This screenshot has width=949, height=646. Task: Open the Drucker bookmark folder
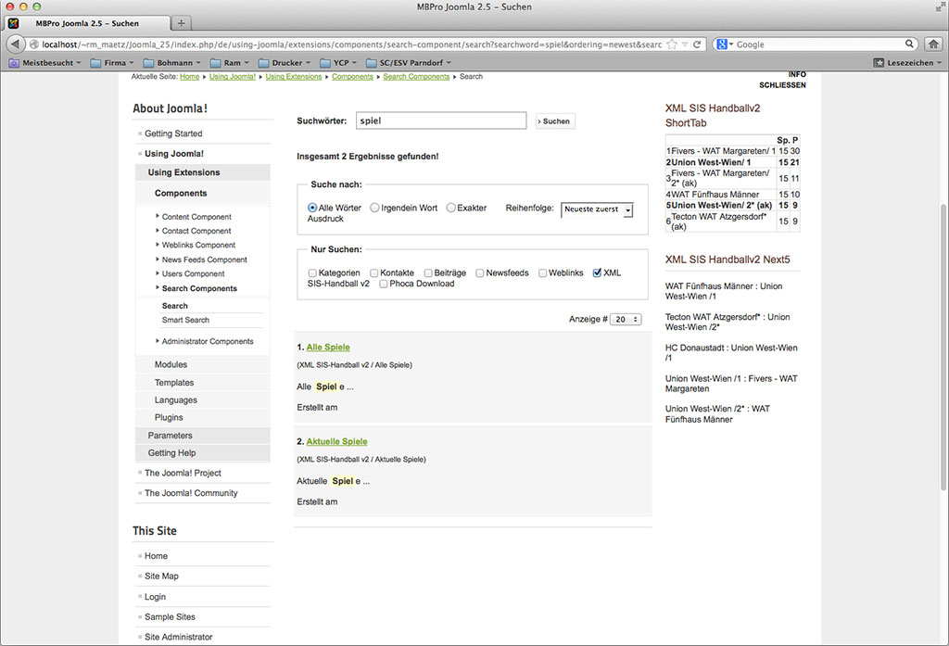[284, 62]
